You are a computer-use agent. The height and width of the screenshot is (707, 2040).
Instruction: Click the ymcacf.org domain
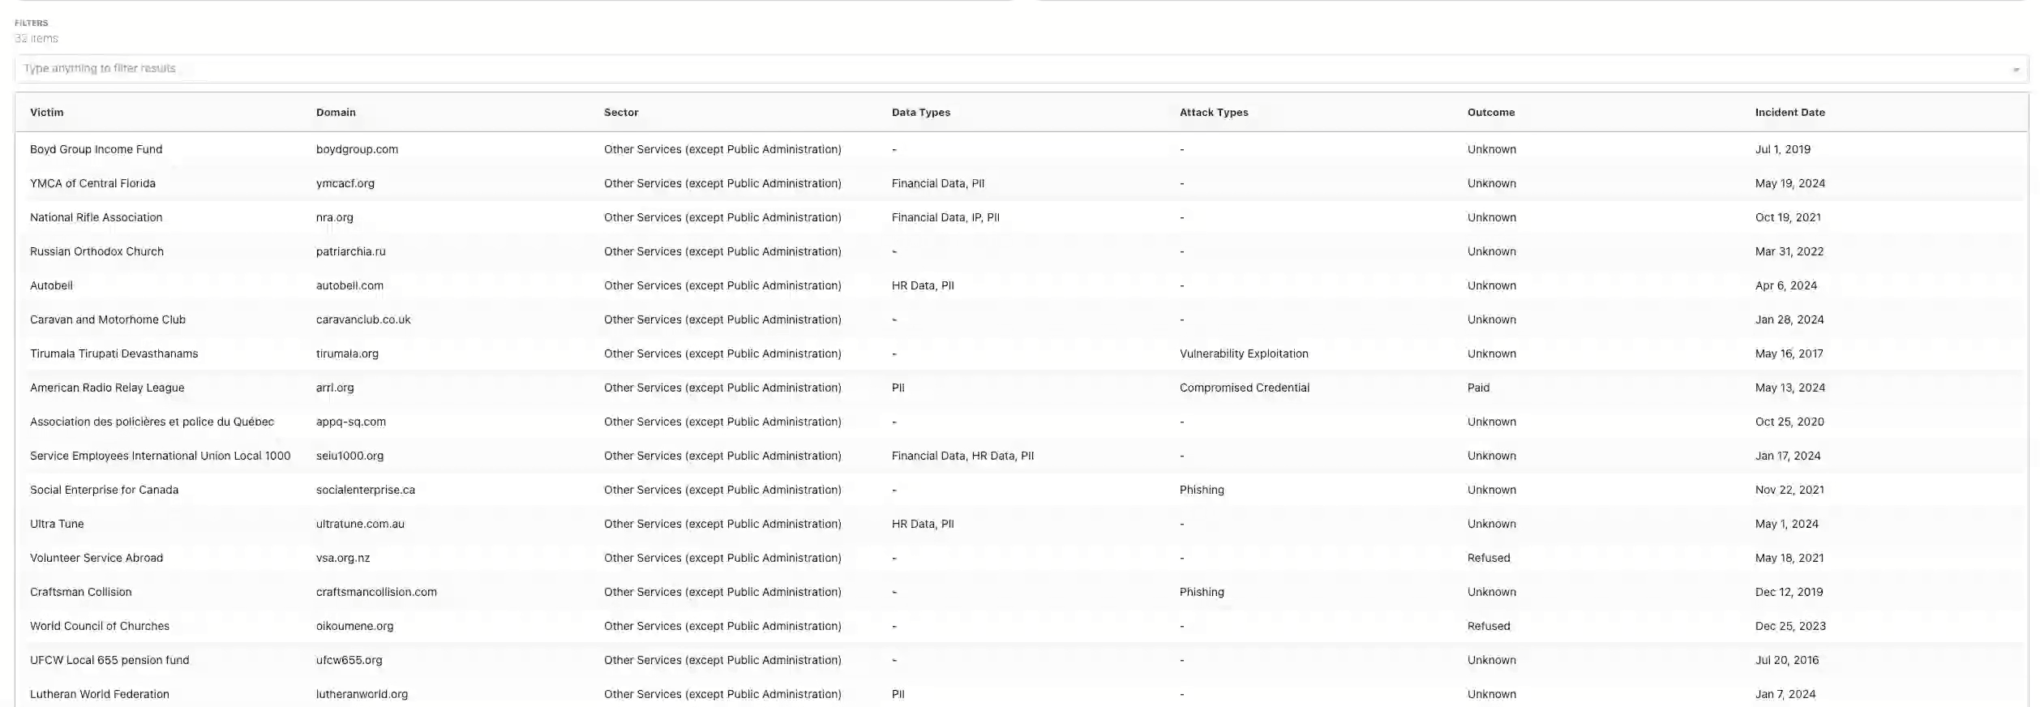click(345, 183)
